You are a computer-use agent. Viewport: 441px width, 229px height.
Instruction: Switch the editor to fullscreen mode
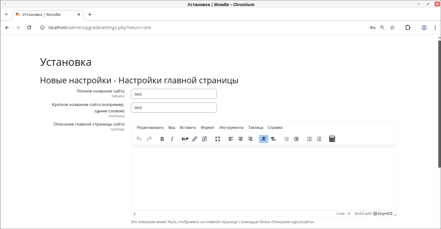[x=218, y=139]
